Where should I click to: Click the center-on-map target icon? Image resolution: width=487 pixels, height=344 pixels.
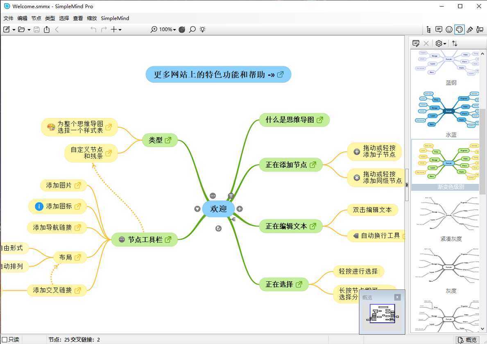182,29
